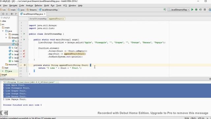The height and width of the screenshot is (119, 211).
Task: Click highlighted appendFruit(fruit) call in code
Action: click(x=75, y=54)
